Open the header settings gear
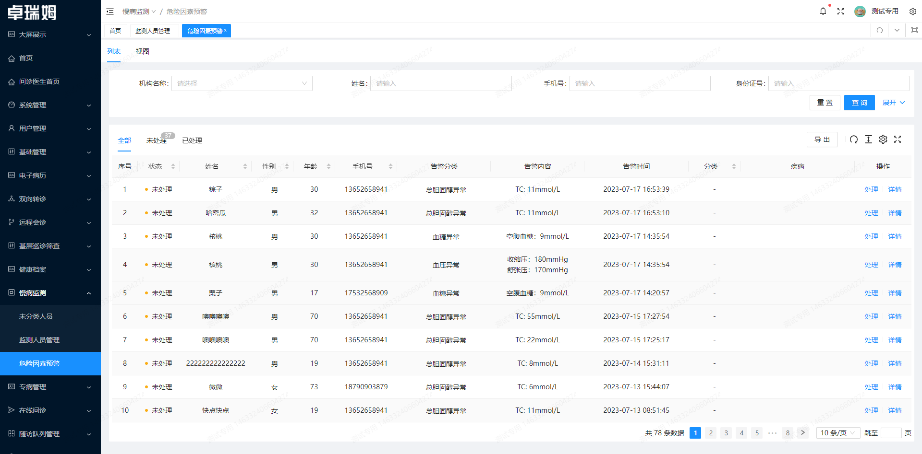 click(x=913, y=11)
